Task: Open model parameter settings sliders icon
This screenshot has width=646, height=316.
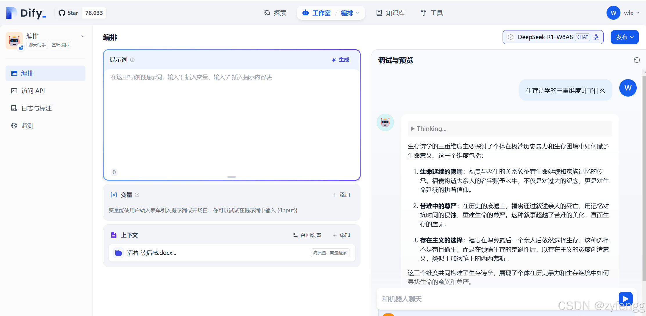Action: pyautogui.click(x=596, y=37)
